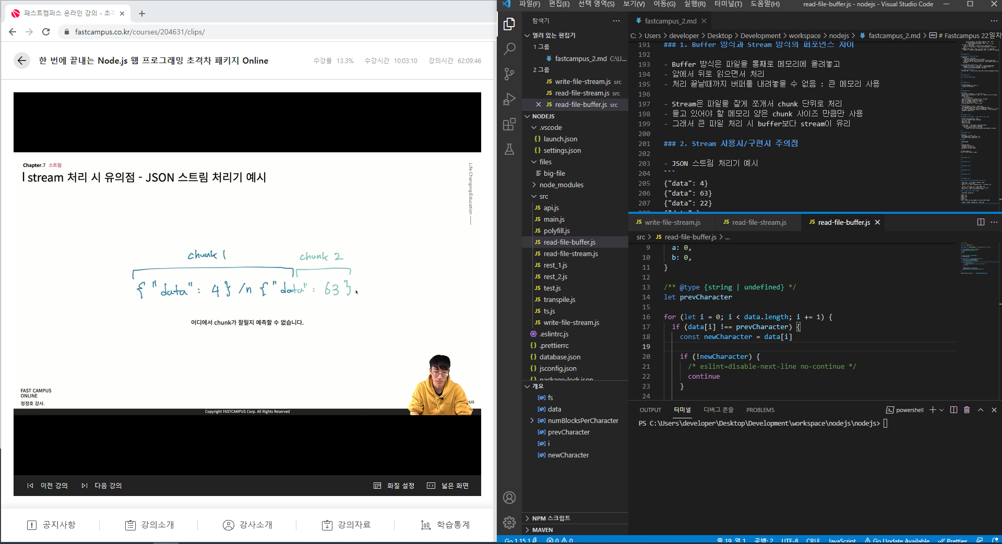
Task: Expand the NPM 스크립트 section
Action: [575, 518]
